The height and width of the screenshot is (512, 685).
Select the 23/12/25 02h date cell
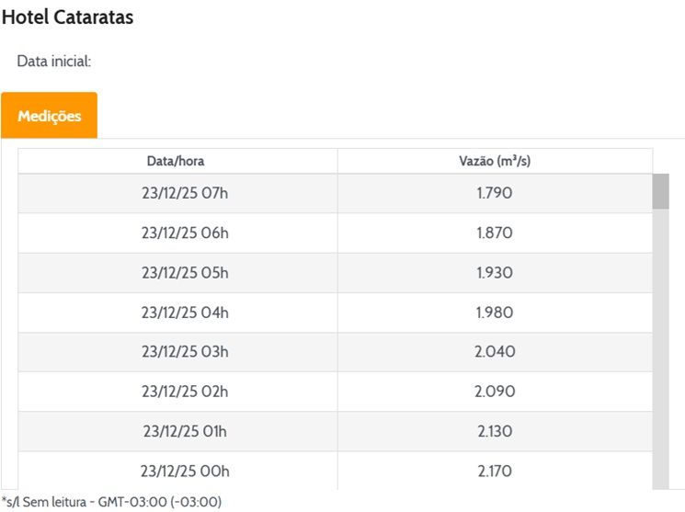pos(185,392)
